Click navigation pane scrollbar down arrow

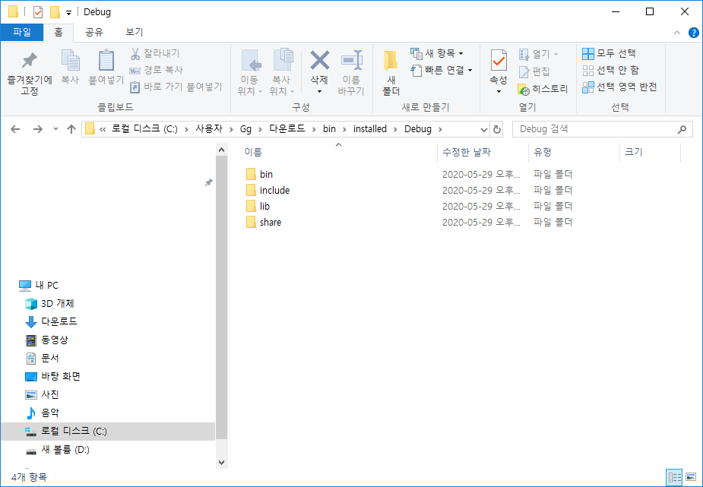(221, 463)
